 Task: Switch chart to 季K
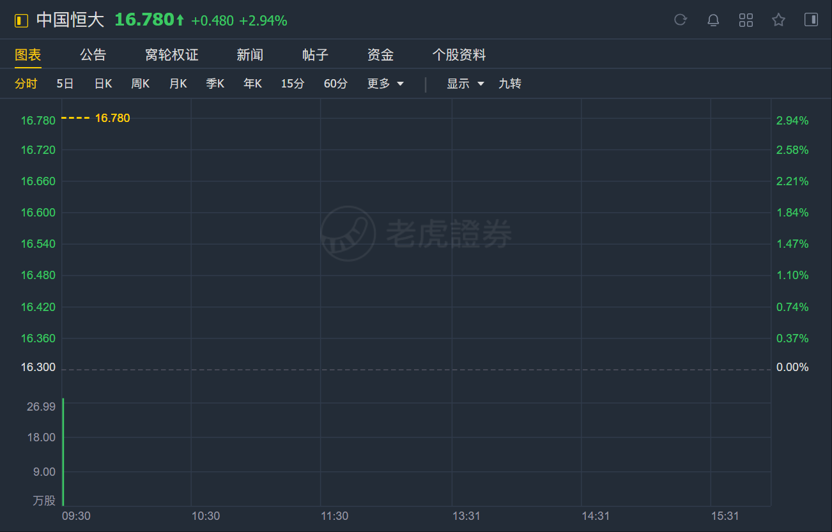(x=215, y=84)
